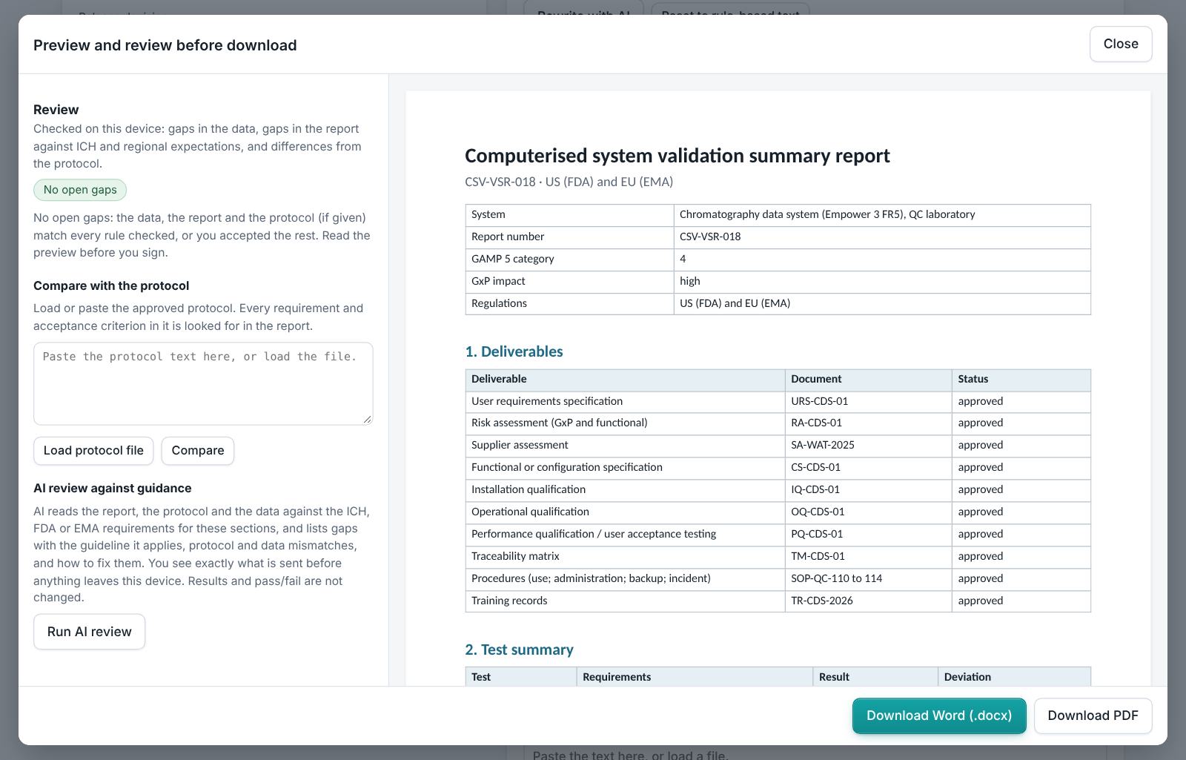
Task: Click the '2. Test summary' section heading
Action: click(x=519, y=650)
